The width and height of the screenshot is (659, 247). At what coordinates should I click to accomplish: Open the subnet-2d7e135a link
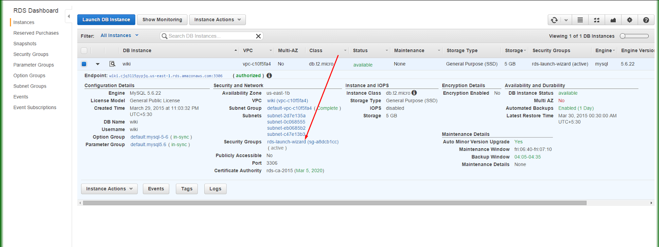[286, 116]
